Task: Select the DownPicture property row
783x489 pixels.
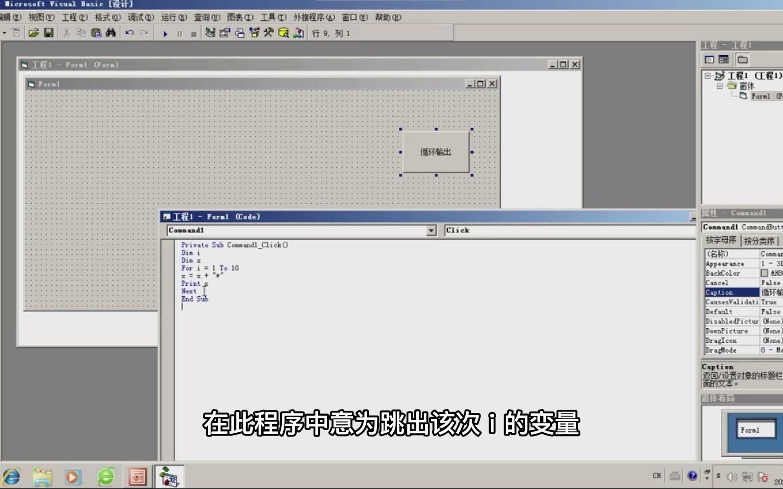Action: [x=743, y=331]
